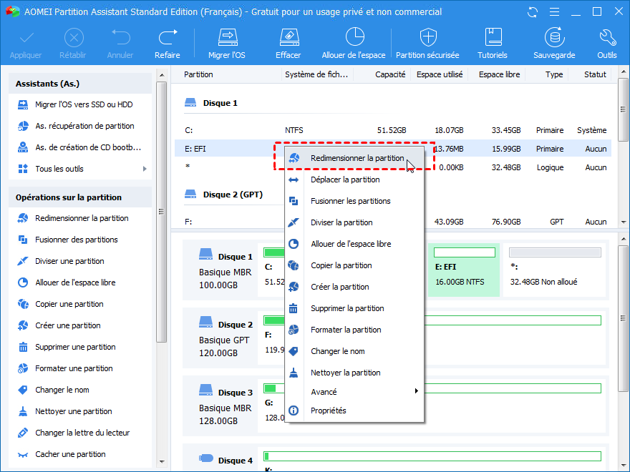630x472 pixels.
Task: Click the Sauvegarde toolbar icon
Action: click(553, 38)
